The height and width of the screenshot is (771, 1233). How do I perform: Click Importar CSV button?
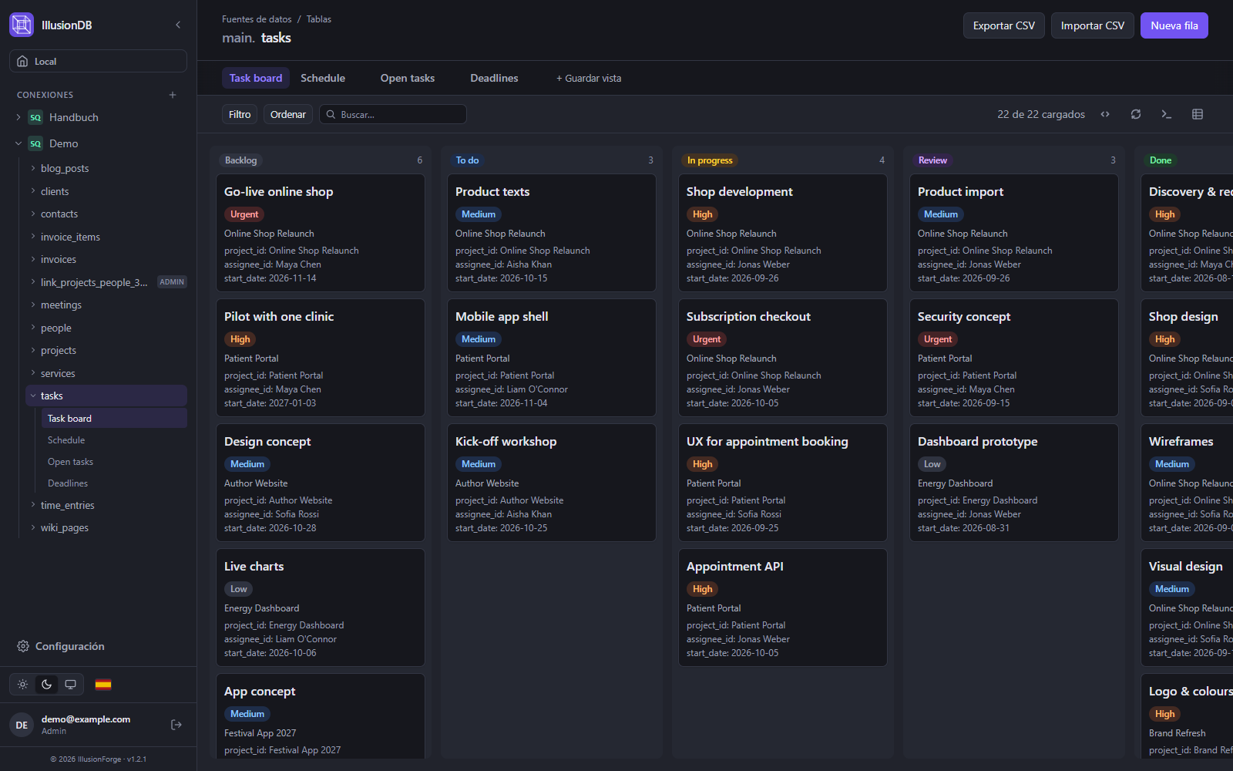click(1093, 25)
